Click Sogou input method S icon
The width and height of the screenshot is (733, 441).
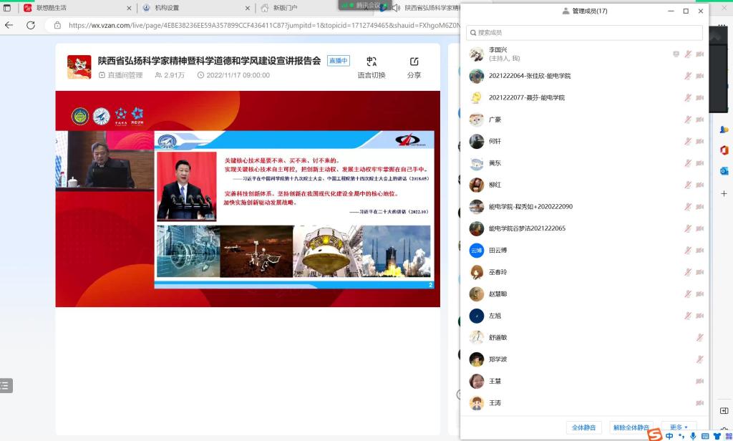coord(655,435)
